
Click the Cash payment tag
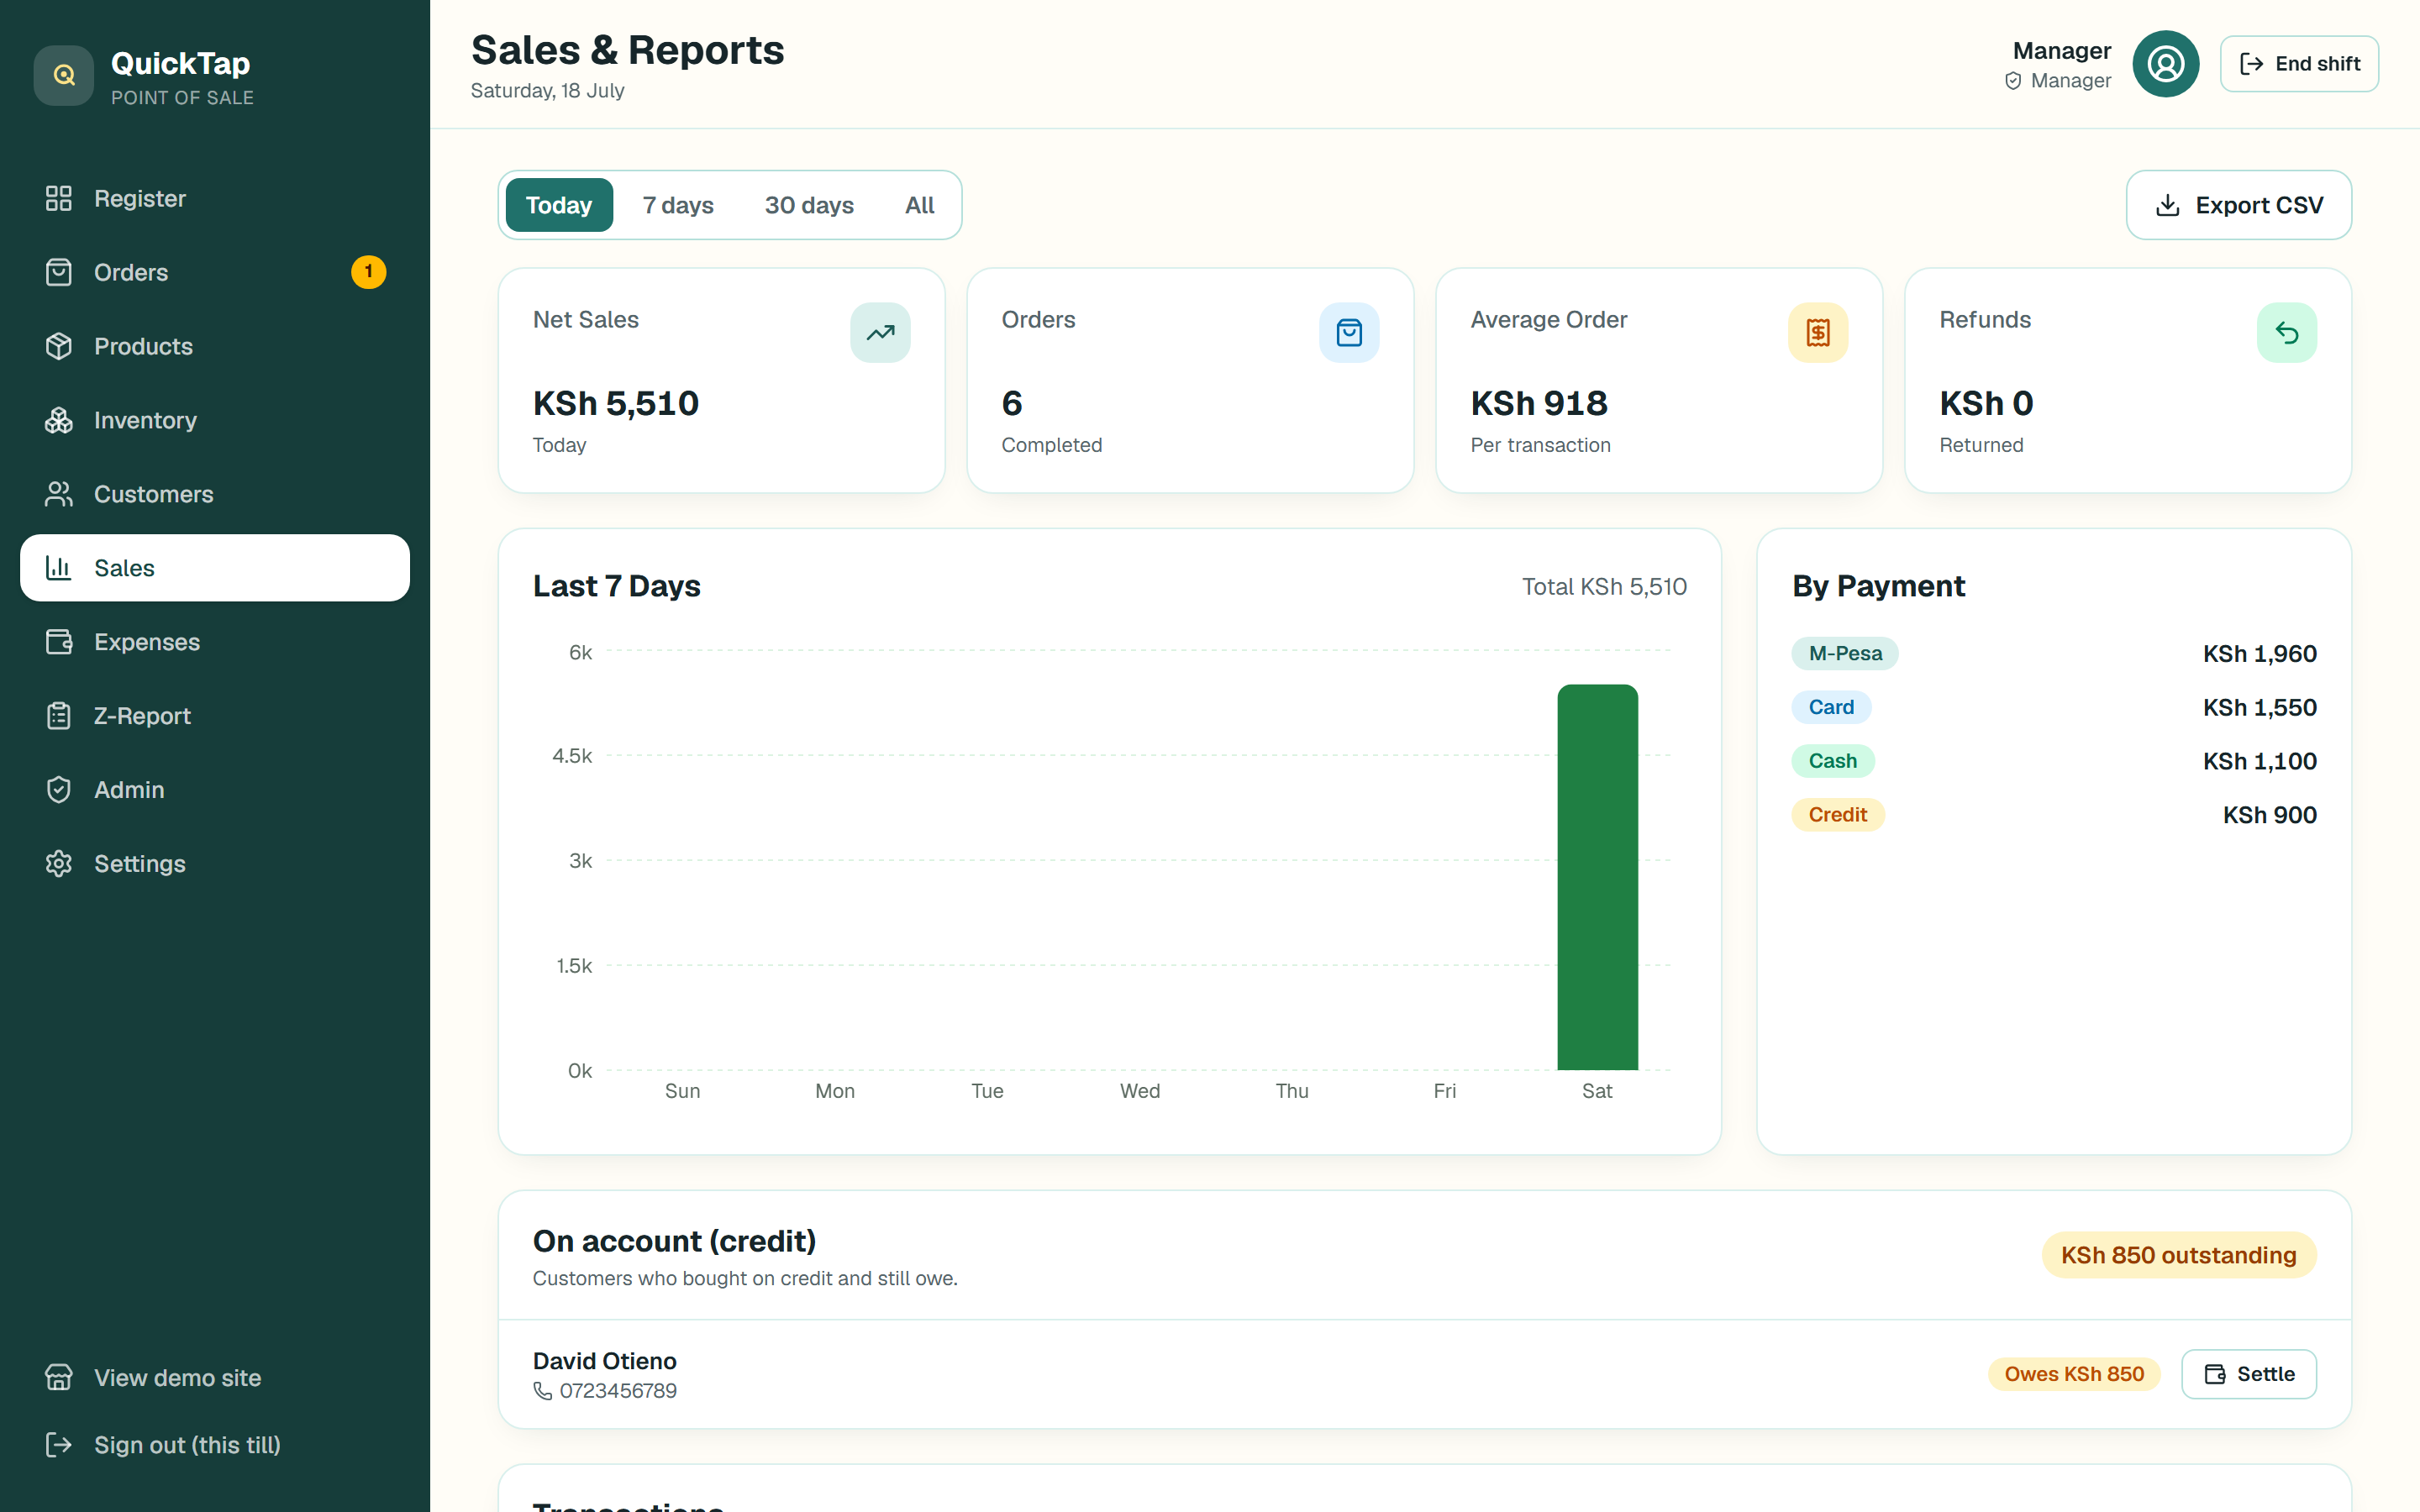(1832, 761)
